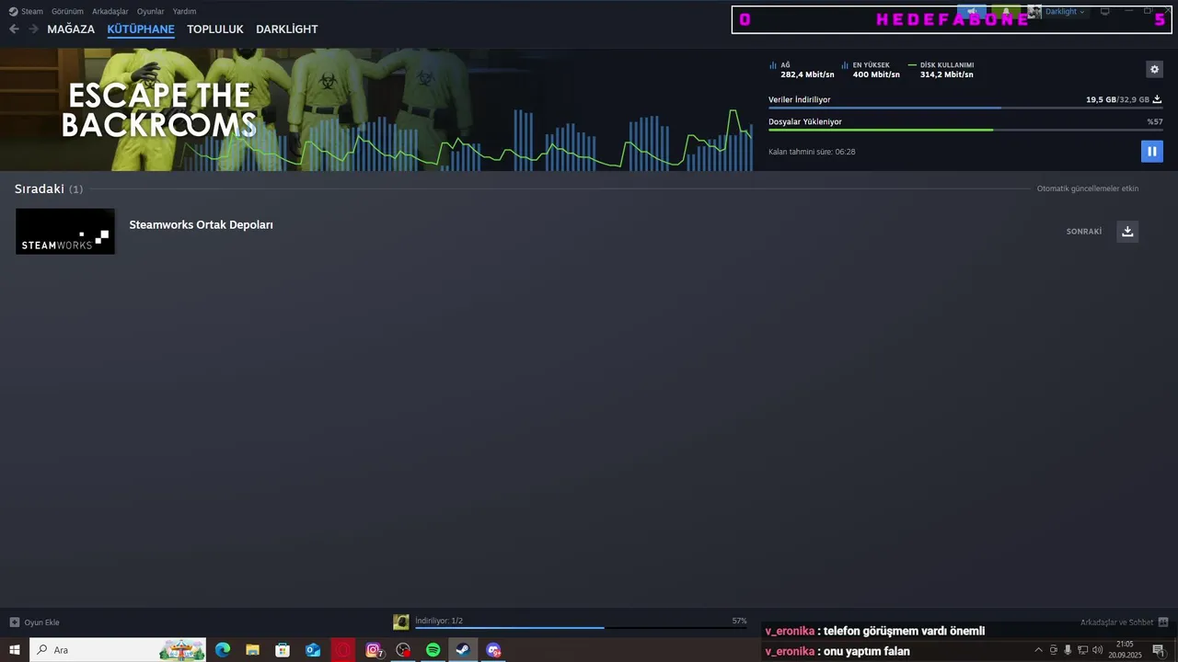Click Otomatik güncellemeler etkin link
Viewport: 1178px width, 662px height.
(x=1088, y=188)
